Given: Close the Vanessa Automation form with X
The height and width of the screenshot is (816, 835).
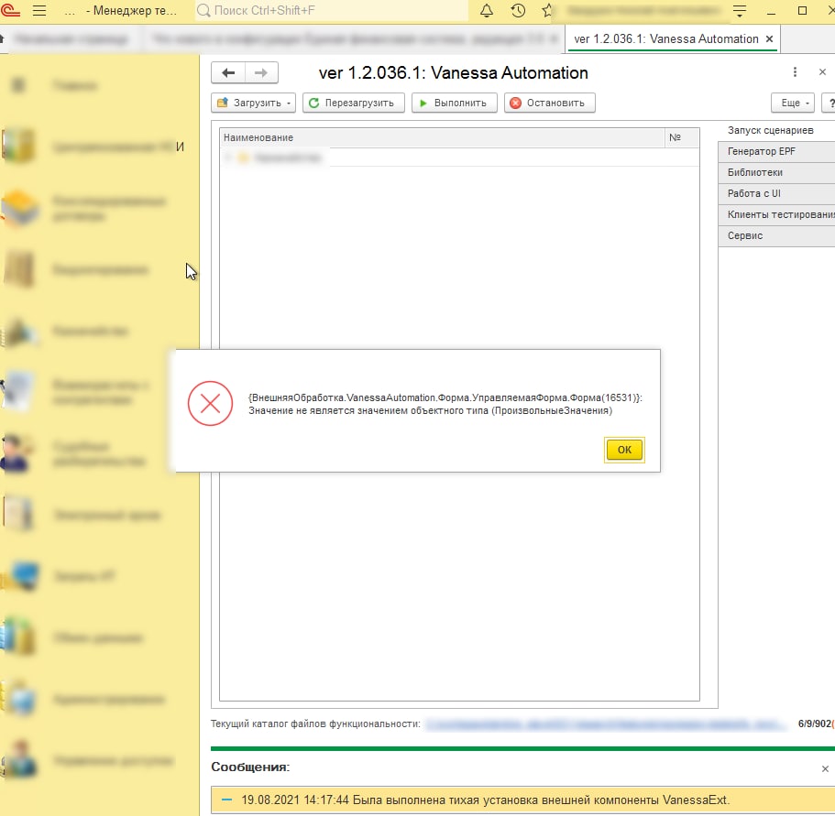Looking at the screenshot, I should pos(822,71).
